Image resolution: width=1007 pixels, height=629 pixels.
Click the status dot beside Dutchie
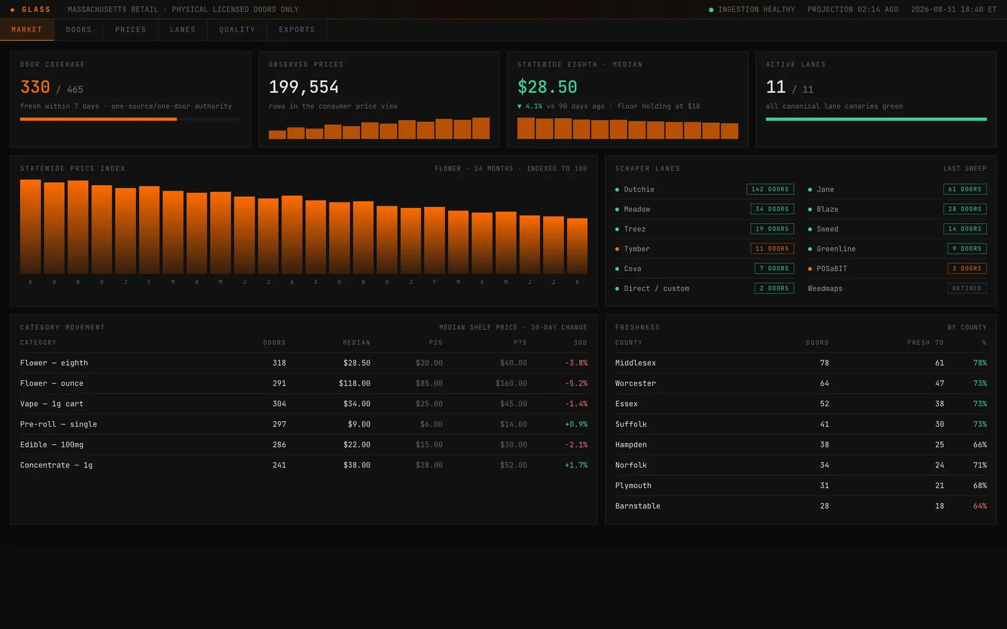(x=617, y=190)
